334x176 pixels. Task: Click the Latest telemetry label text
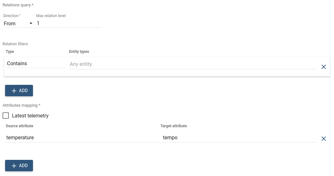[30, 116]
